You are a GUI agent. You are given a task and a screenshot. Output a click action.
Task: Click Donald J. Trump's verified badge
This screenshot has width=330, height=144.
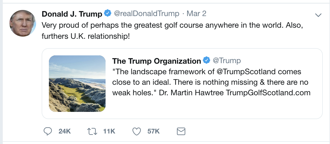pyautogui.click(x=107, y=13)
